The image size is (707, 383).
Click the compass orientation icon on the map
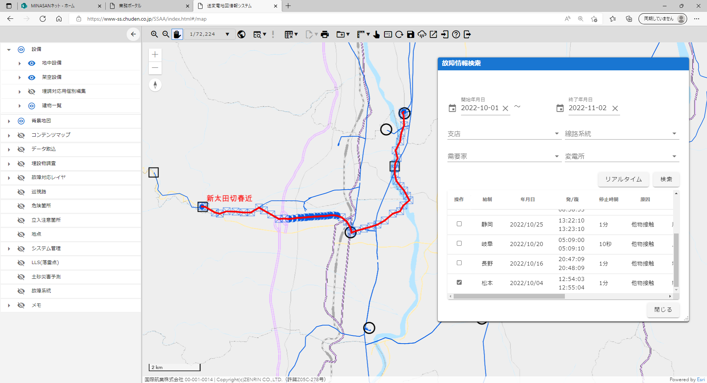click(x=155, y=85)
